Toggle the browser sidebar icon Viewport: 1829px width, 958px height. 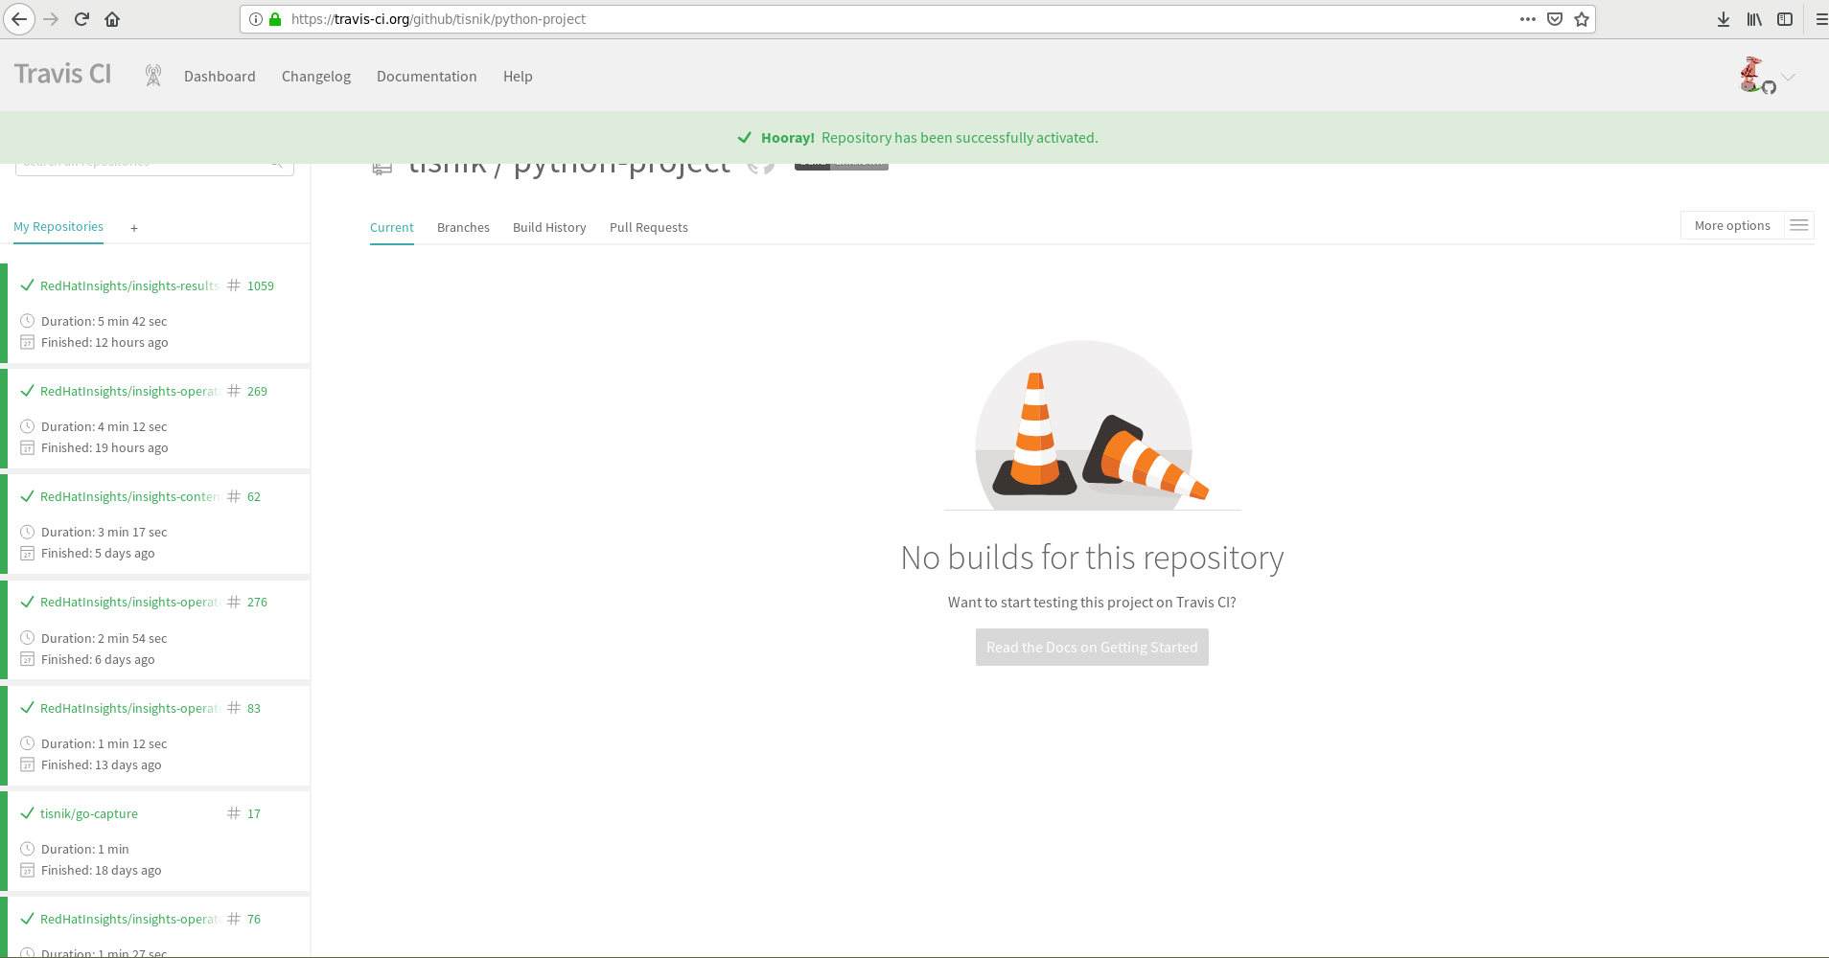point(1785,19)
